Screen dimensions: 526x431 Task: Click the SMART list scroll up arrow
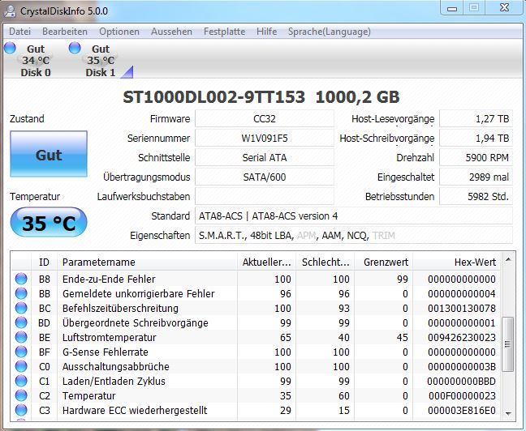pos(508,259)
